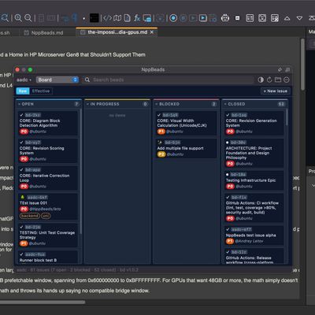Viewport: 315px width, 315px height.
Task: Click the CLOSED column scrollbar
Action: point(287,117)
